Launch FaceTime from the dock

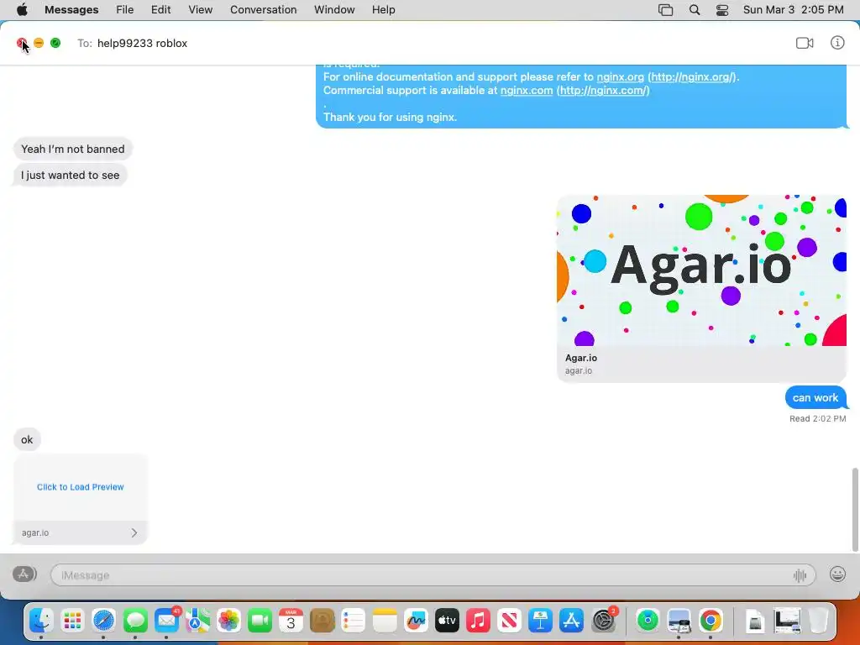point(260,621)
